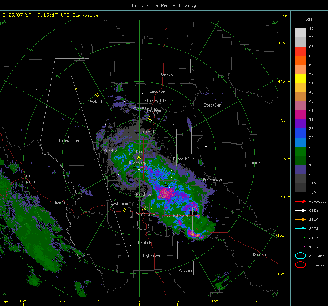Click the dBZ legend heading
This screenshot has height=306, width=328.
pyautogui.click(x=309, y=19)
